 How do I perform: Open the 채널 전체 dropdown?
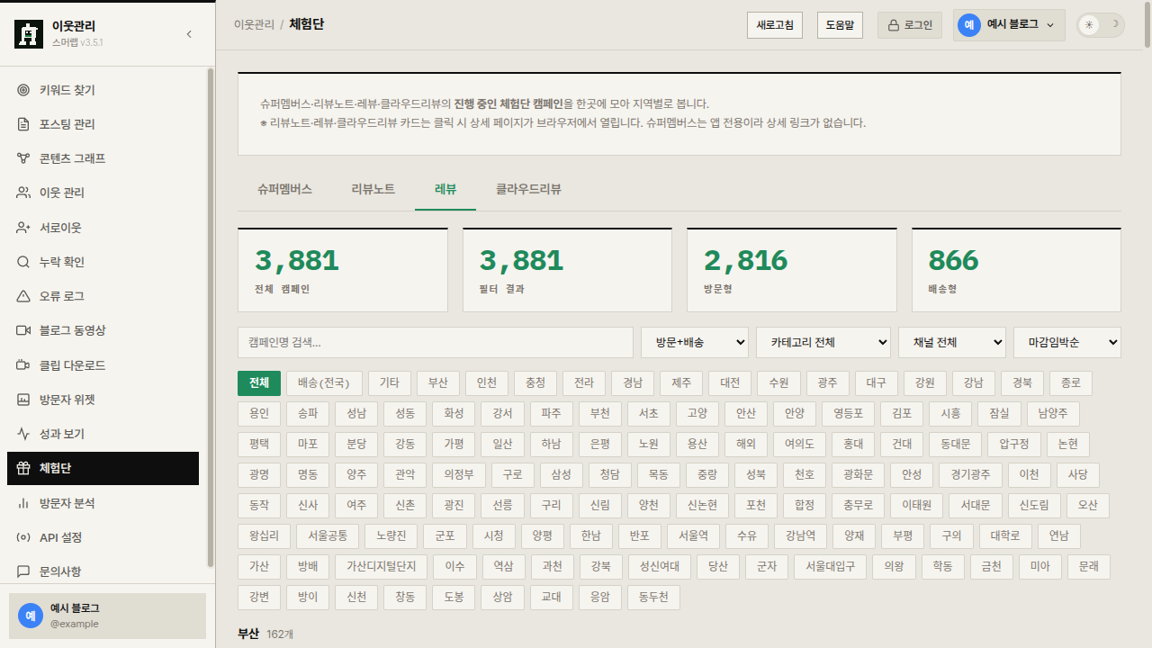click(952, 342)
